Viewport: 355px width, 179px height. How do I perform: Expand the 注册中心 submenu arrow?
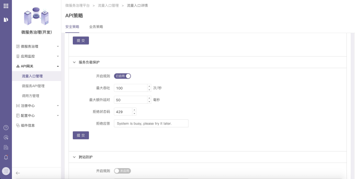58,106
